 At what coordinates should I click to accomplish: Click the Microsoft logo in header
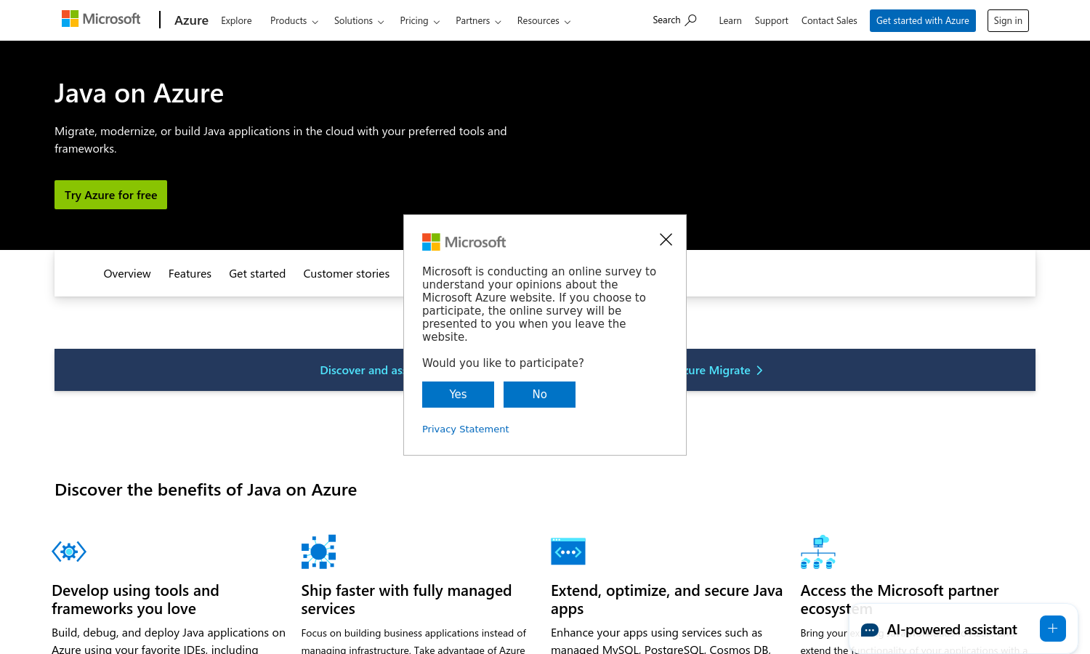tap(101, 19)
